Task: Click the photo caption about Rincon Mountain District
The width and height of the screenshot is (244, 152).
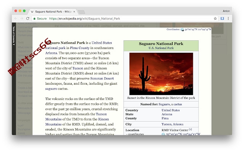Action: (161, 98)
